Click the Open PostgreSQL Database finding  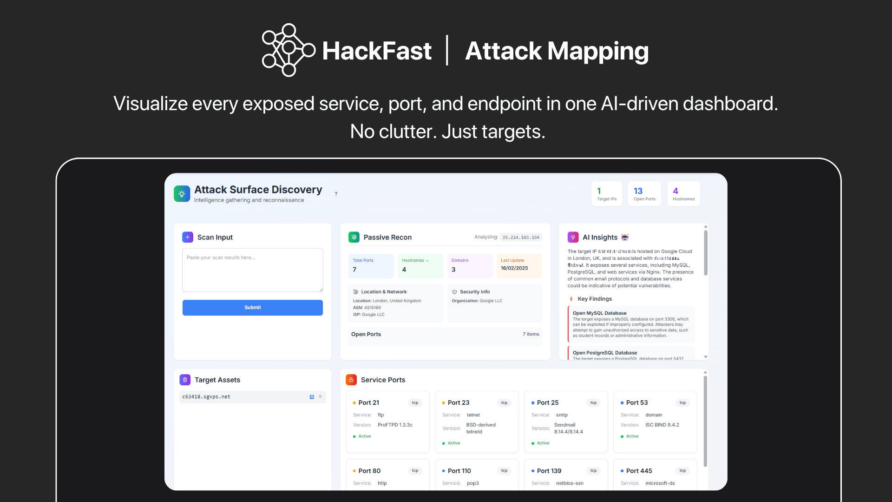point(631,353)
